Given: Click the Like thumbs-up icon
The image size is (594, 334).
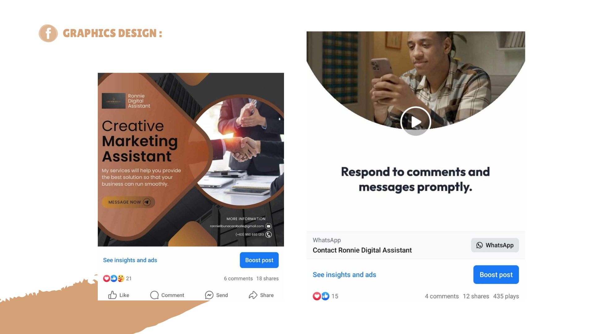Looking at the screenshot, I should pos(112,295).
